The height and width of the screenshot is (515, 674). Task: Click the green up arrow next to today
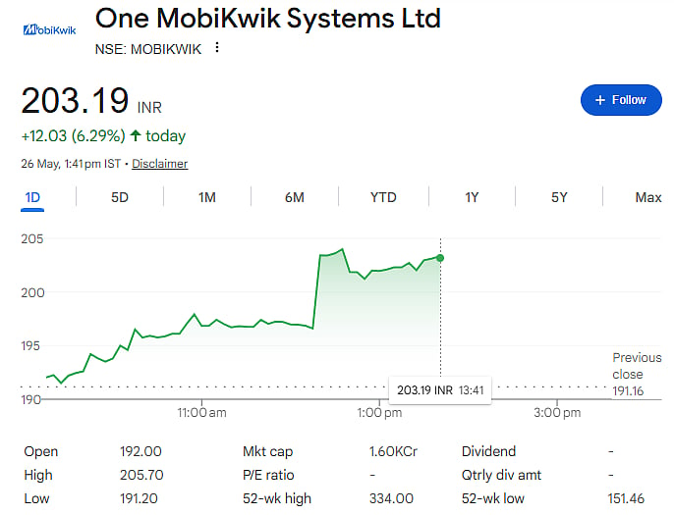136,135
